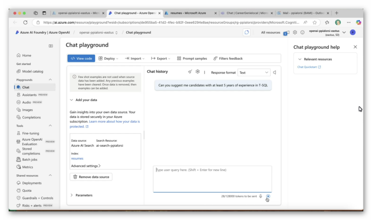Open the Chat Quickstart link

tap(309, 67)
